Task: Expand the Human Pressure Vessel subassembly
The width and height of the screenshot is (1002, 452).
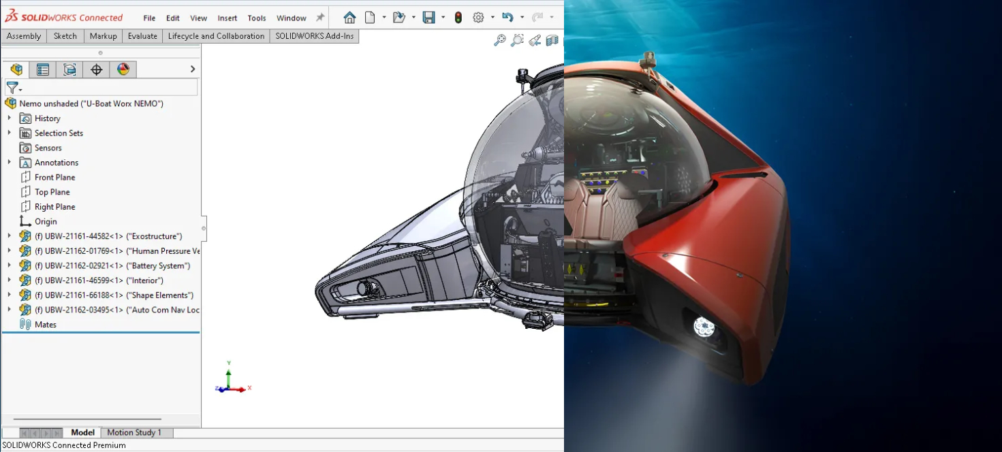Action: [9, 251]
